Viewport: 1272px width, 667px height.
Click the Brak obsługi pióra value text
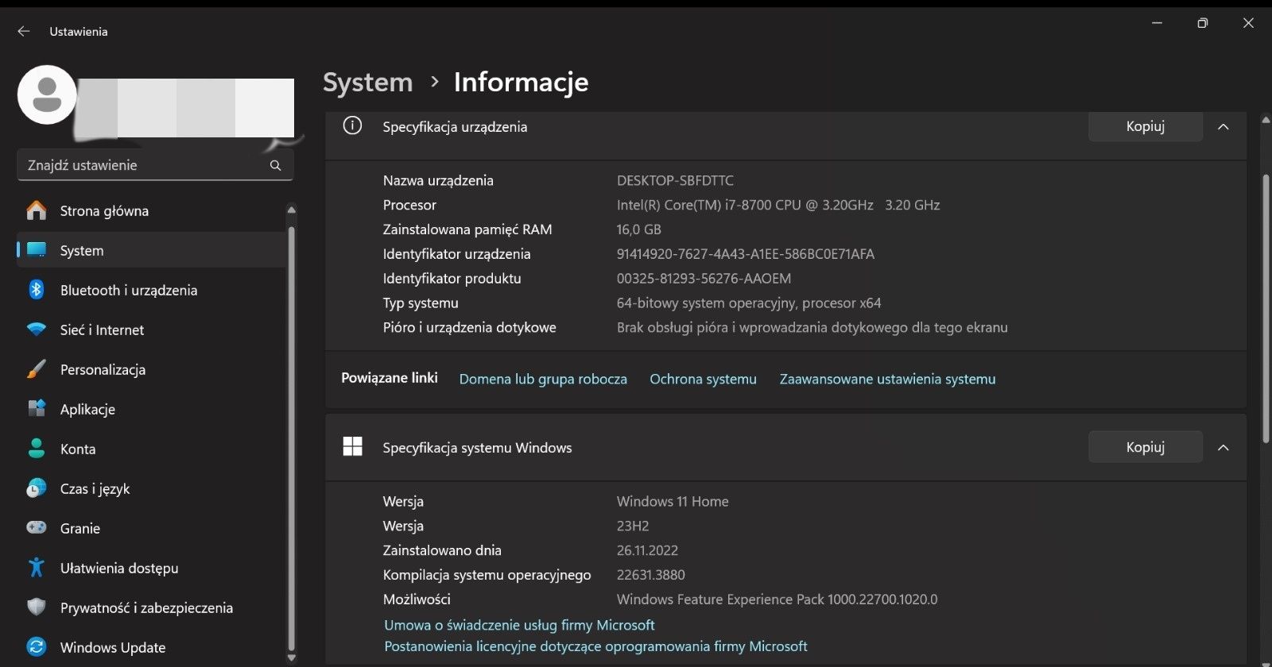tap(812, 328)
